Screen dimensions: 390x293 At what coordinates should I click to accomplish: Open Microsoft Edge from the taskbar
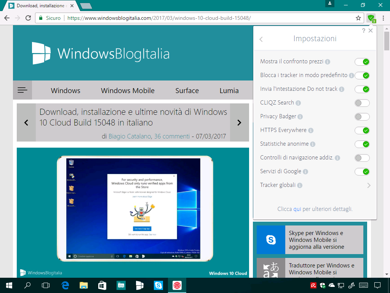65,285
